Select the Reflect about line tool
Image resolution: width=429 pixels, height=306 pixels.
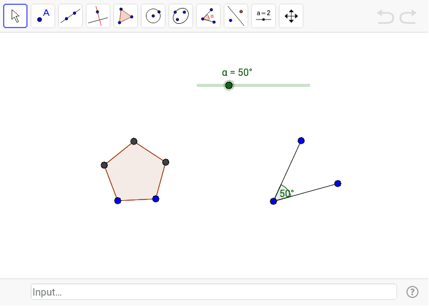tap(236, 16)
